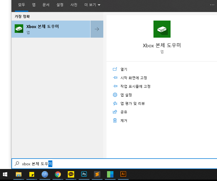Open KakaoTalk from the taskbar

tap(71, 174)
